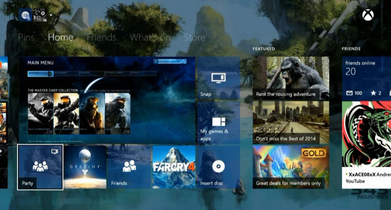391x210 pixels.
Task: Expand the profile dropdown arrow
Action: click(51, 15)
